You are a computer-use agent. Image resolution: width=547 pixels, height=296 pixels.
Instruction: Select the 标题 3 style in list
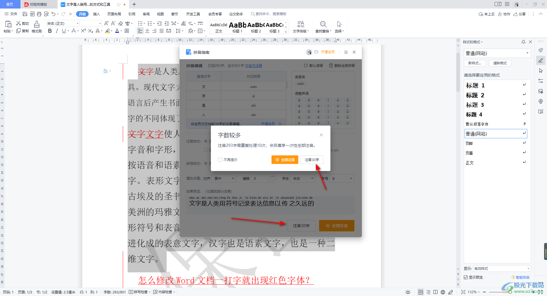(496, 105)
